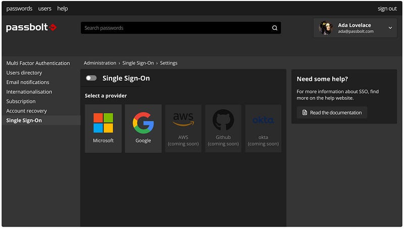Image resolution: width=404 pixels, height=229 pixels.
Task: Click the okta coming soon card
Action: coord(263,128)
